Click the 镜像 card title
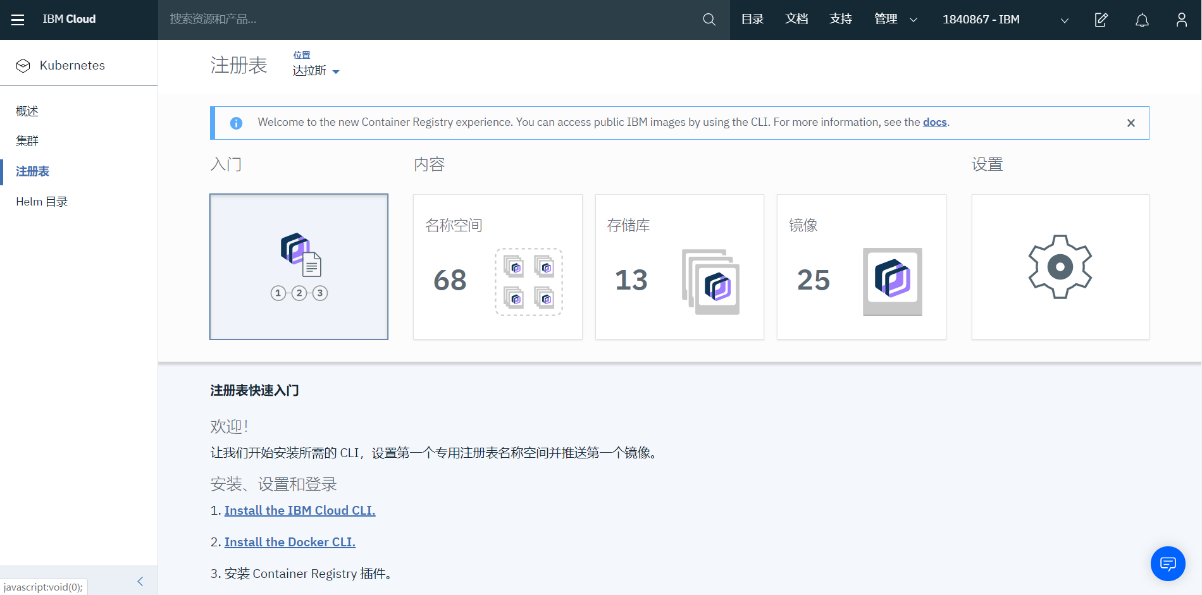The image size is (1202, 595). (x=803, y=226)
